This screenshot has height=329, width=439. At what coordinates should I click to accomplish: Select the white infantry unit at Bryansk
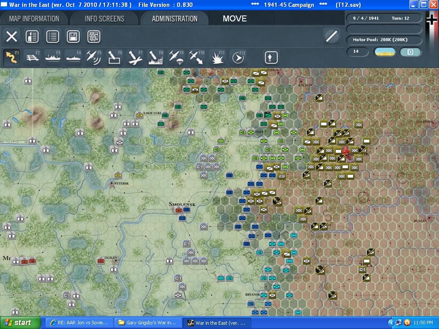(272, 295)
